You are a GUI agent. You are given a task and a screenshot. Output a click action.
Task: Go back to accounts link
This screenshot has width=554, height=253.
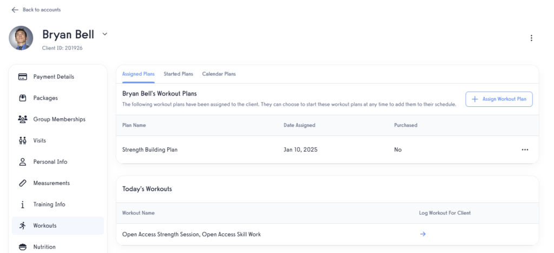pos(36,10)
